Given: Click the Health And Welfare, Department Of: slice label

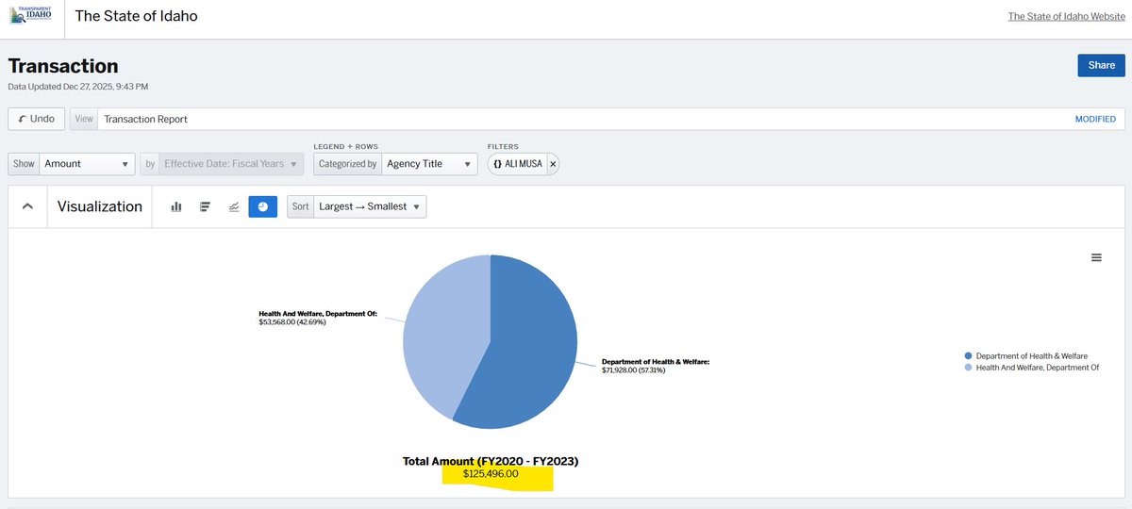Looking at the screenshot, I should pos(318,314).
